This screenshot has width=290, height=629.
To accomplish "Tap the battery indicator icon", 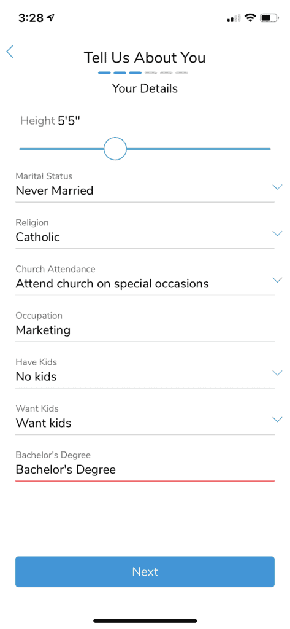I will (x=269, y=18).
